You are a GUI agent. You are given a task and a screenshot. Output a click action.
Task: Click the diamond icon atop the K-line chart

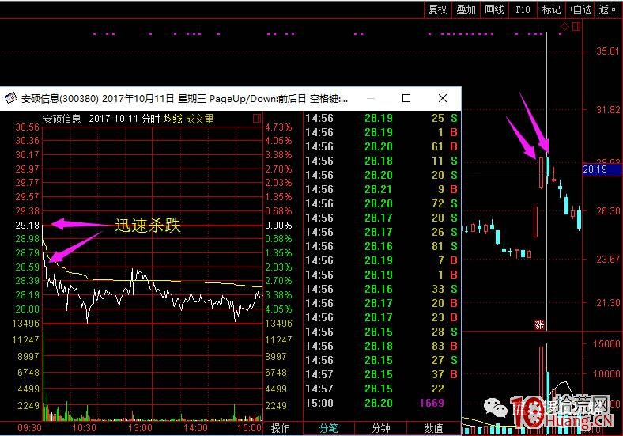tap(564, 27)
